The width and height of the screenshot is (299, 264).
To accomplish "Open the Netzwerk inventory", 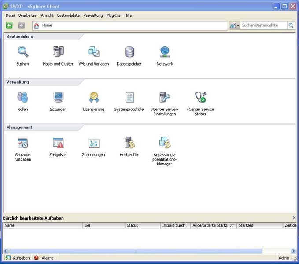I will pos(165,51).
